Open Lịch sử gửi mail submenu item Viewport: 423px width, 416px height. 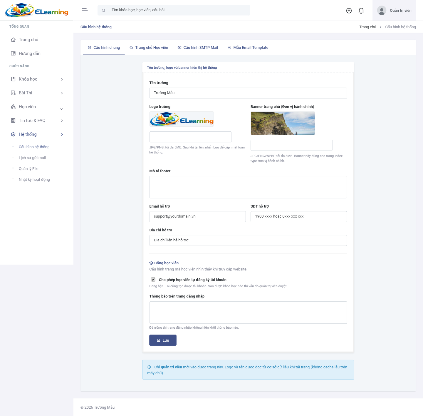point(32,158)
